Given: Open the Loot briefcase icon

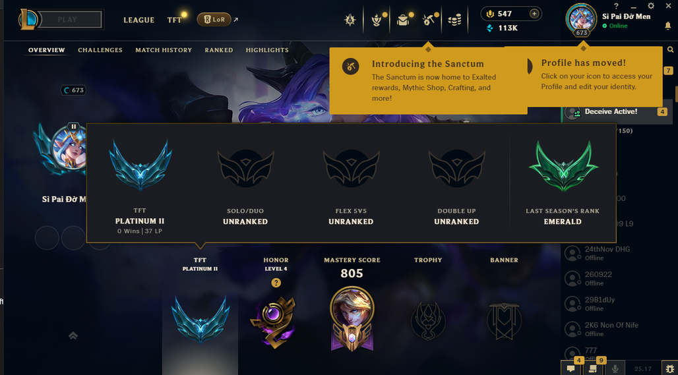Looking at the screenshot, I should point(403,20).
